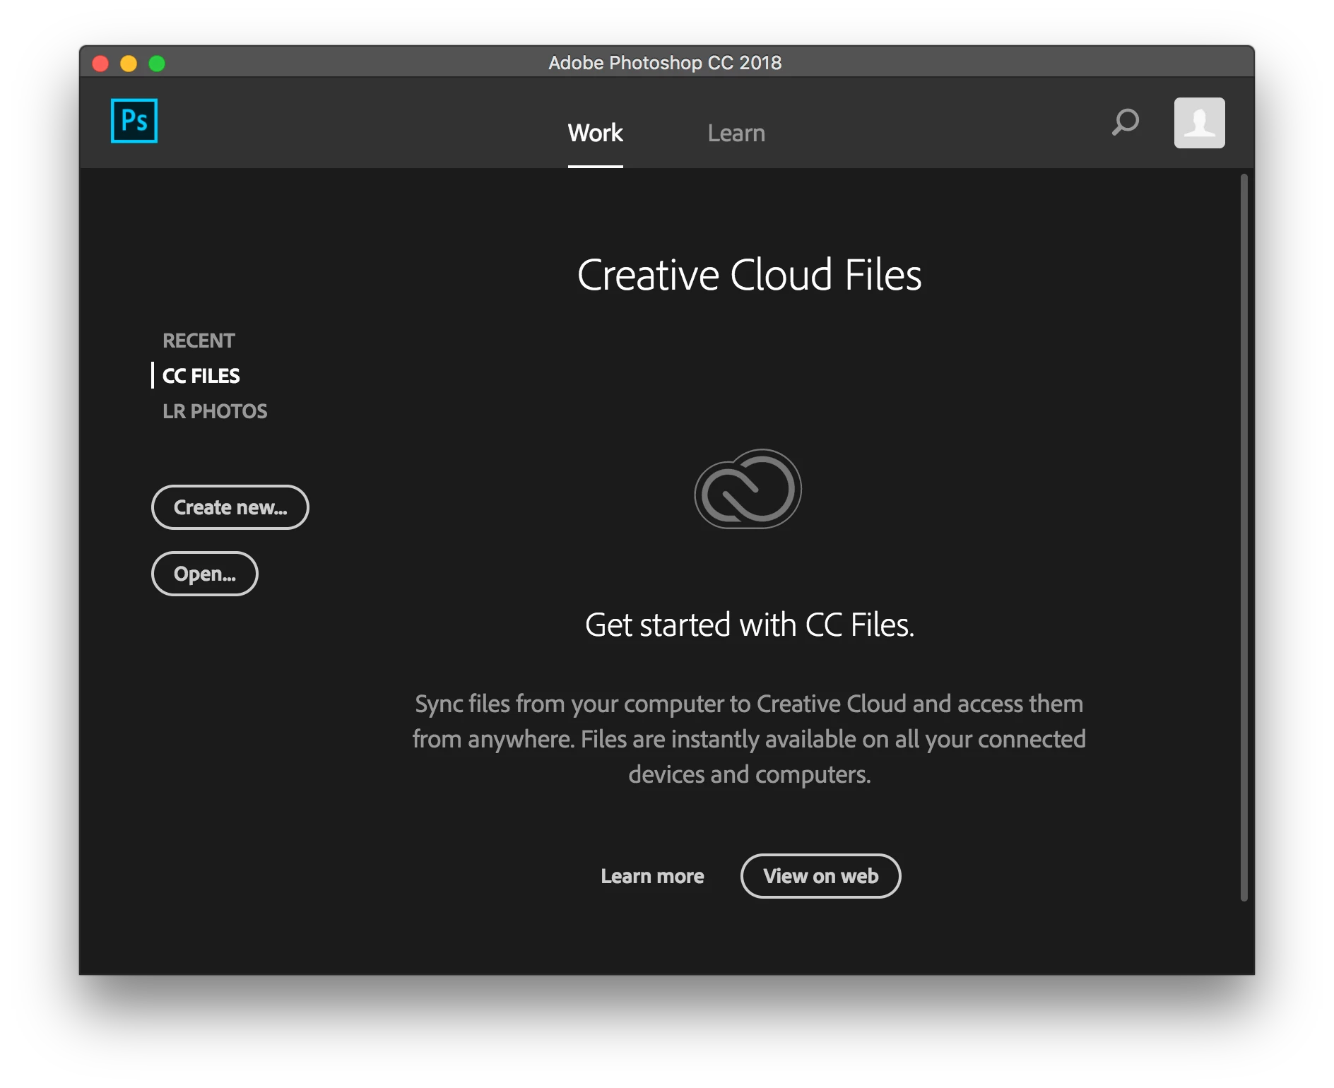Select CC FILES in the sidebar
This screenshot has height=1088, width=1334.
[x=201, y=376]
